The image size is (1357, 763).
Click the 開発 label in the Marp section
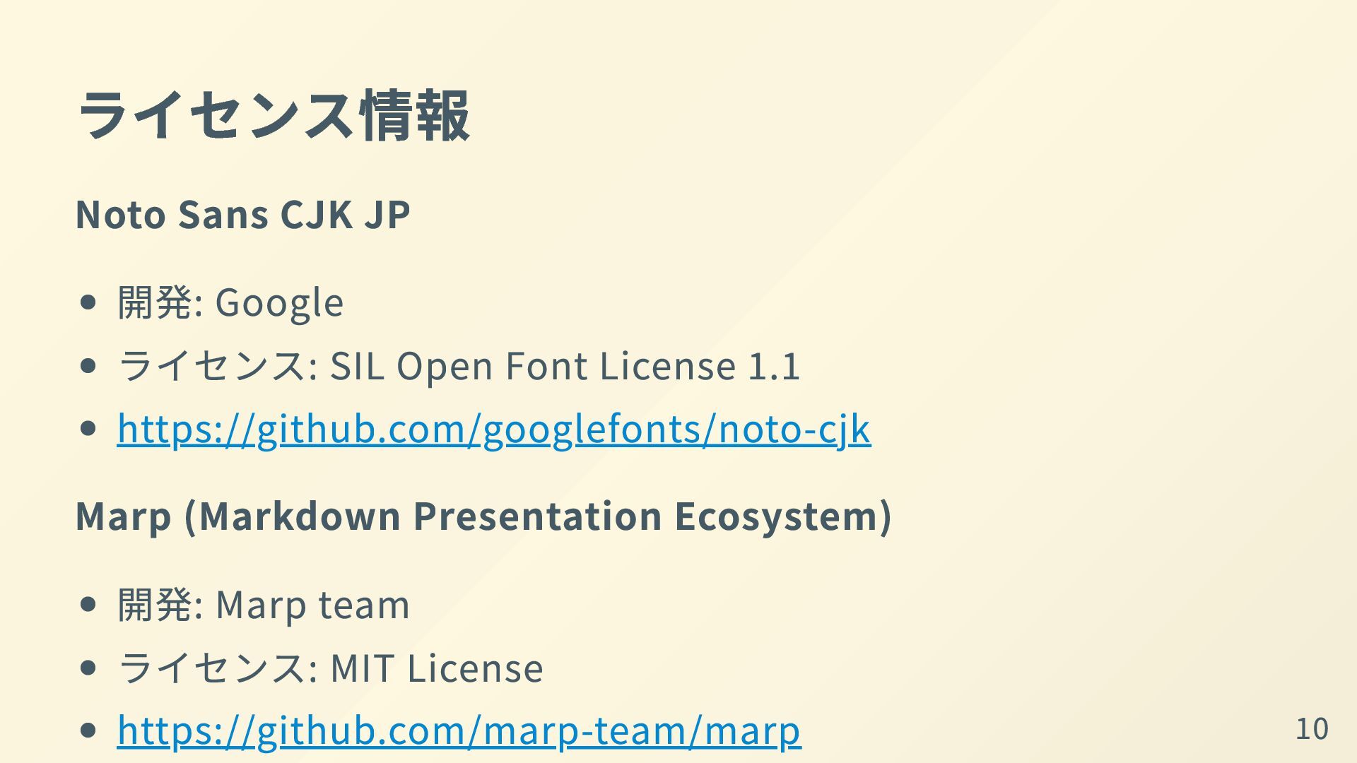[155, 605]
